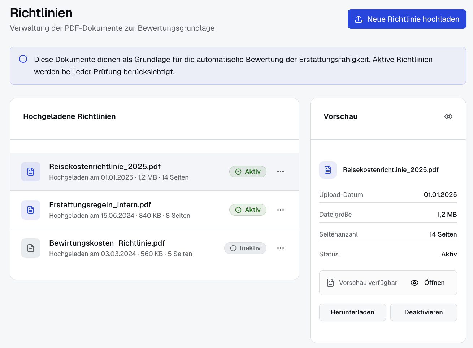This screenshot has height=348, width=473.
Task: Select the Hochgeladene Richtlinien panel header
Action: click(x=69, y=116)
